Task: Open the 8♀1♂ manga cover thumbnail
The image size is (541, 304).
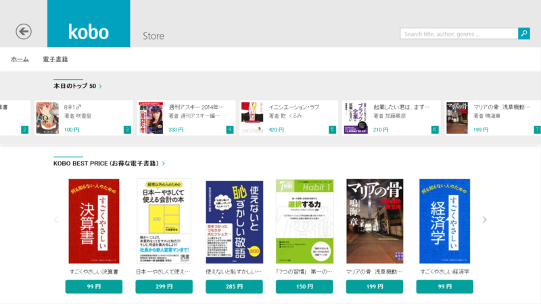Action: 47,118
